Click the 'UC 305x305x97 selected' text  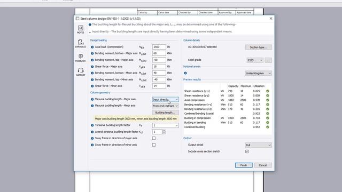[x=202, y=47]
